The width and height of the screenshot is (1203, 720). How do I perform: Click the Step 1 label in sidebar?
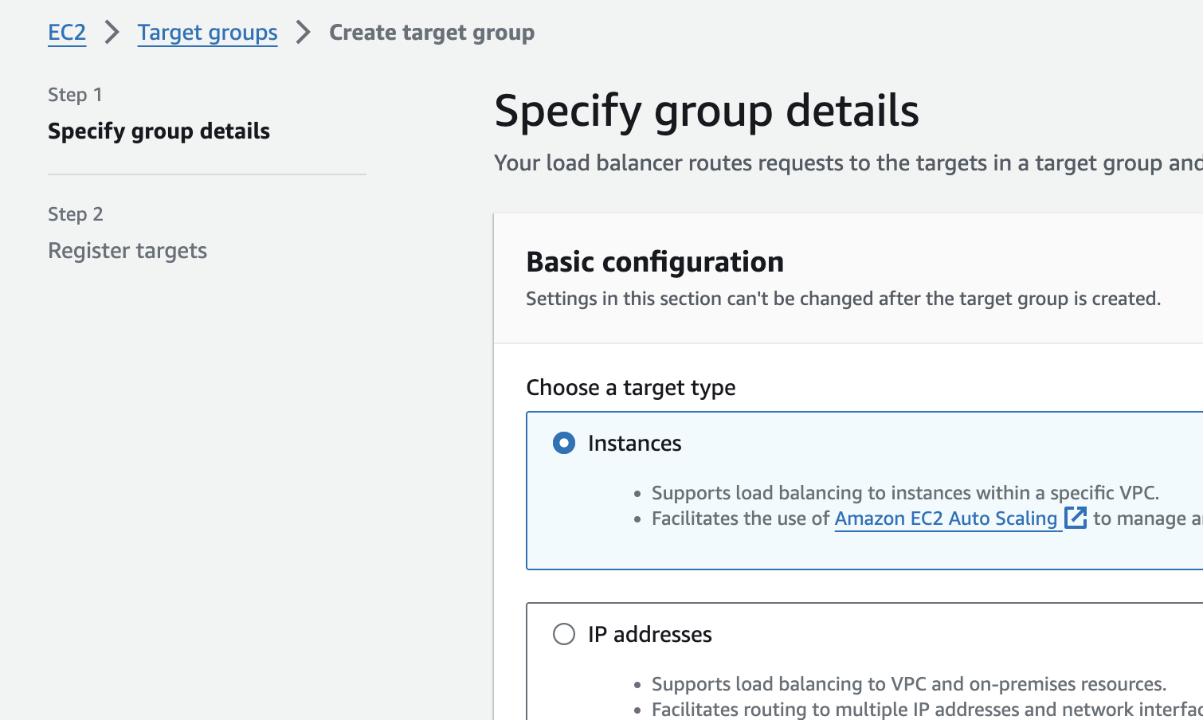pyautogui.click(x=75, y=95)
